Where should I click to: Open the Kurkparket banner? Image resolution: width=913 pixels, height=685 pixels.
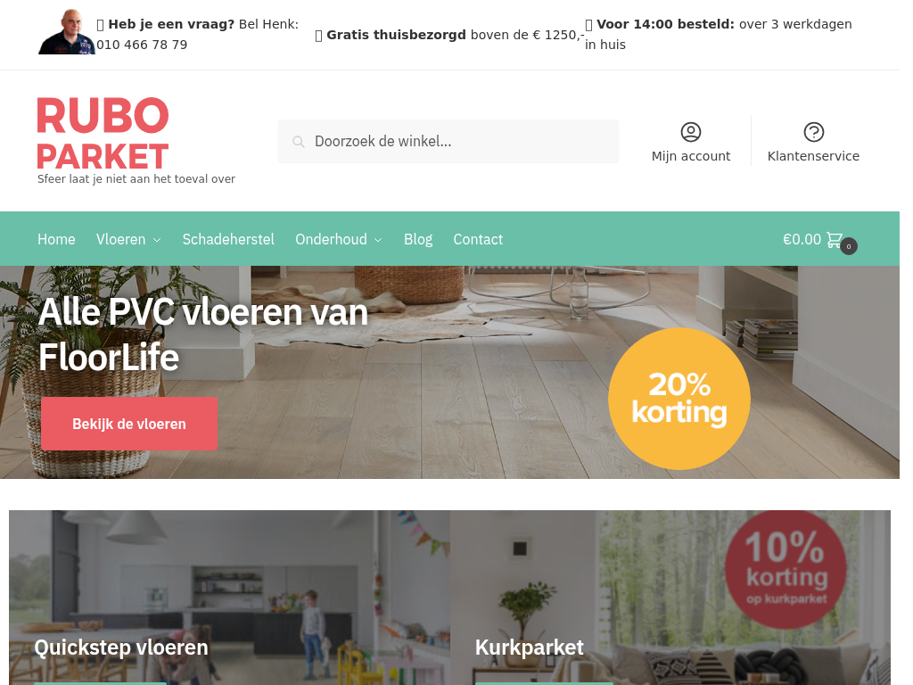click(x=670, y=598)
